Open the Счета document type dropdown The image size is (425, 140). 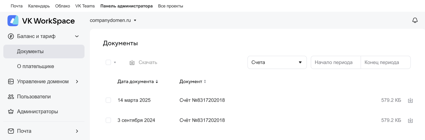pyautogui.click(x=277, y=62)
